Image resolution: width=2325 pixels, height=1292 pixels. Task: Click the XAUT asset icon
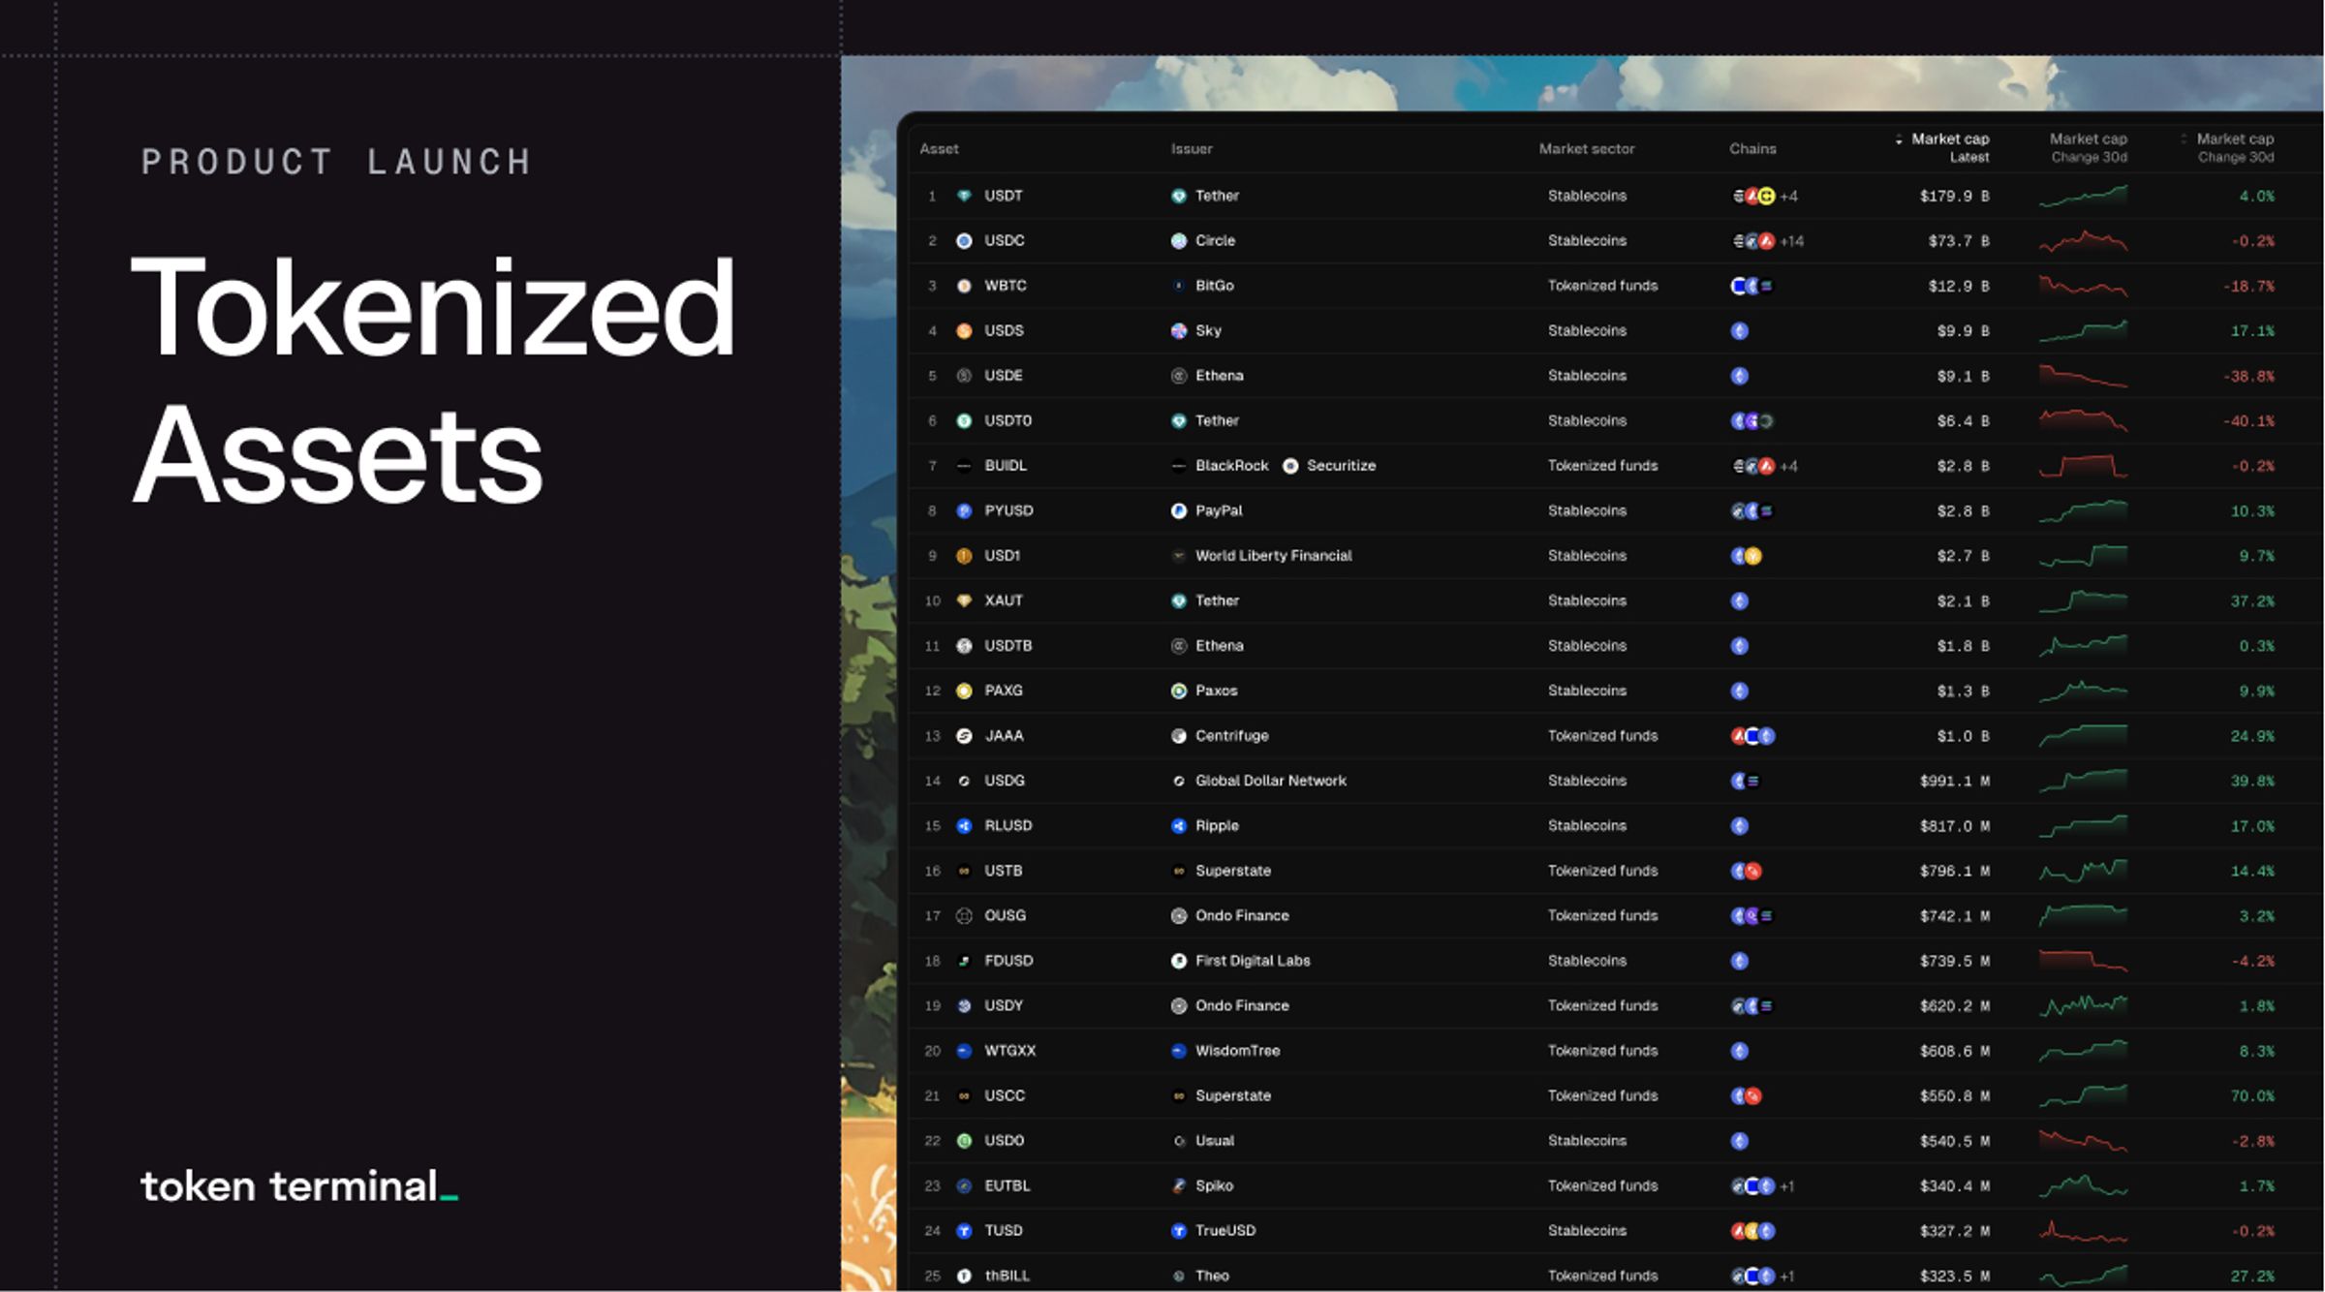(x=964, y=600)
